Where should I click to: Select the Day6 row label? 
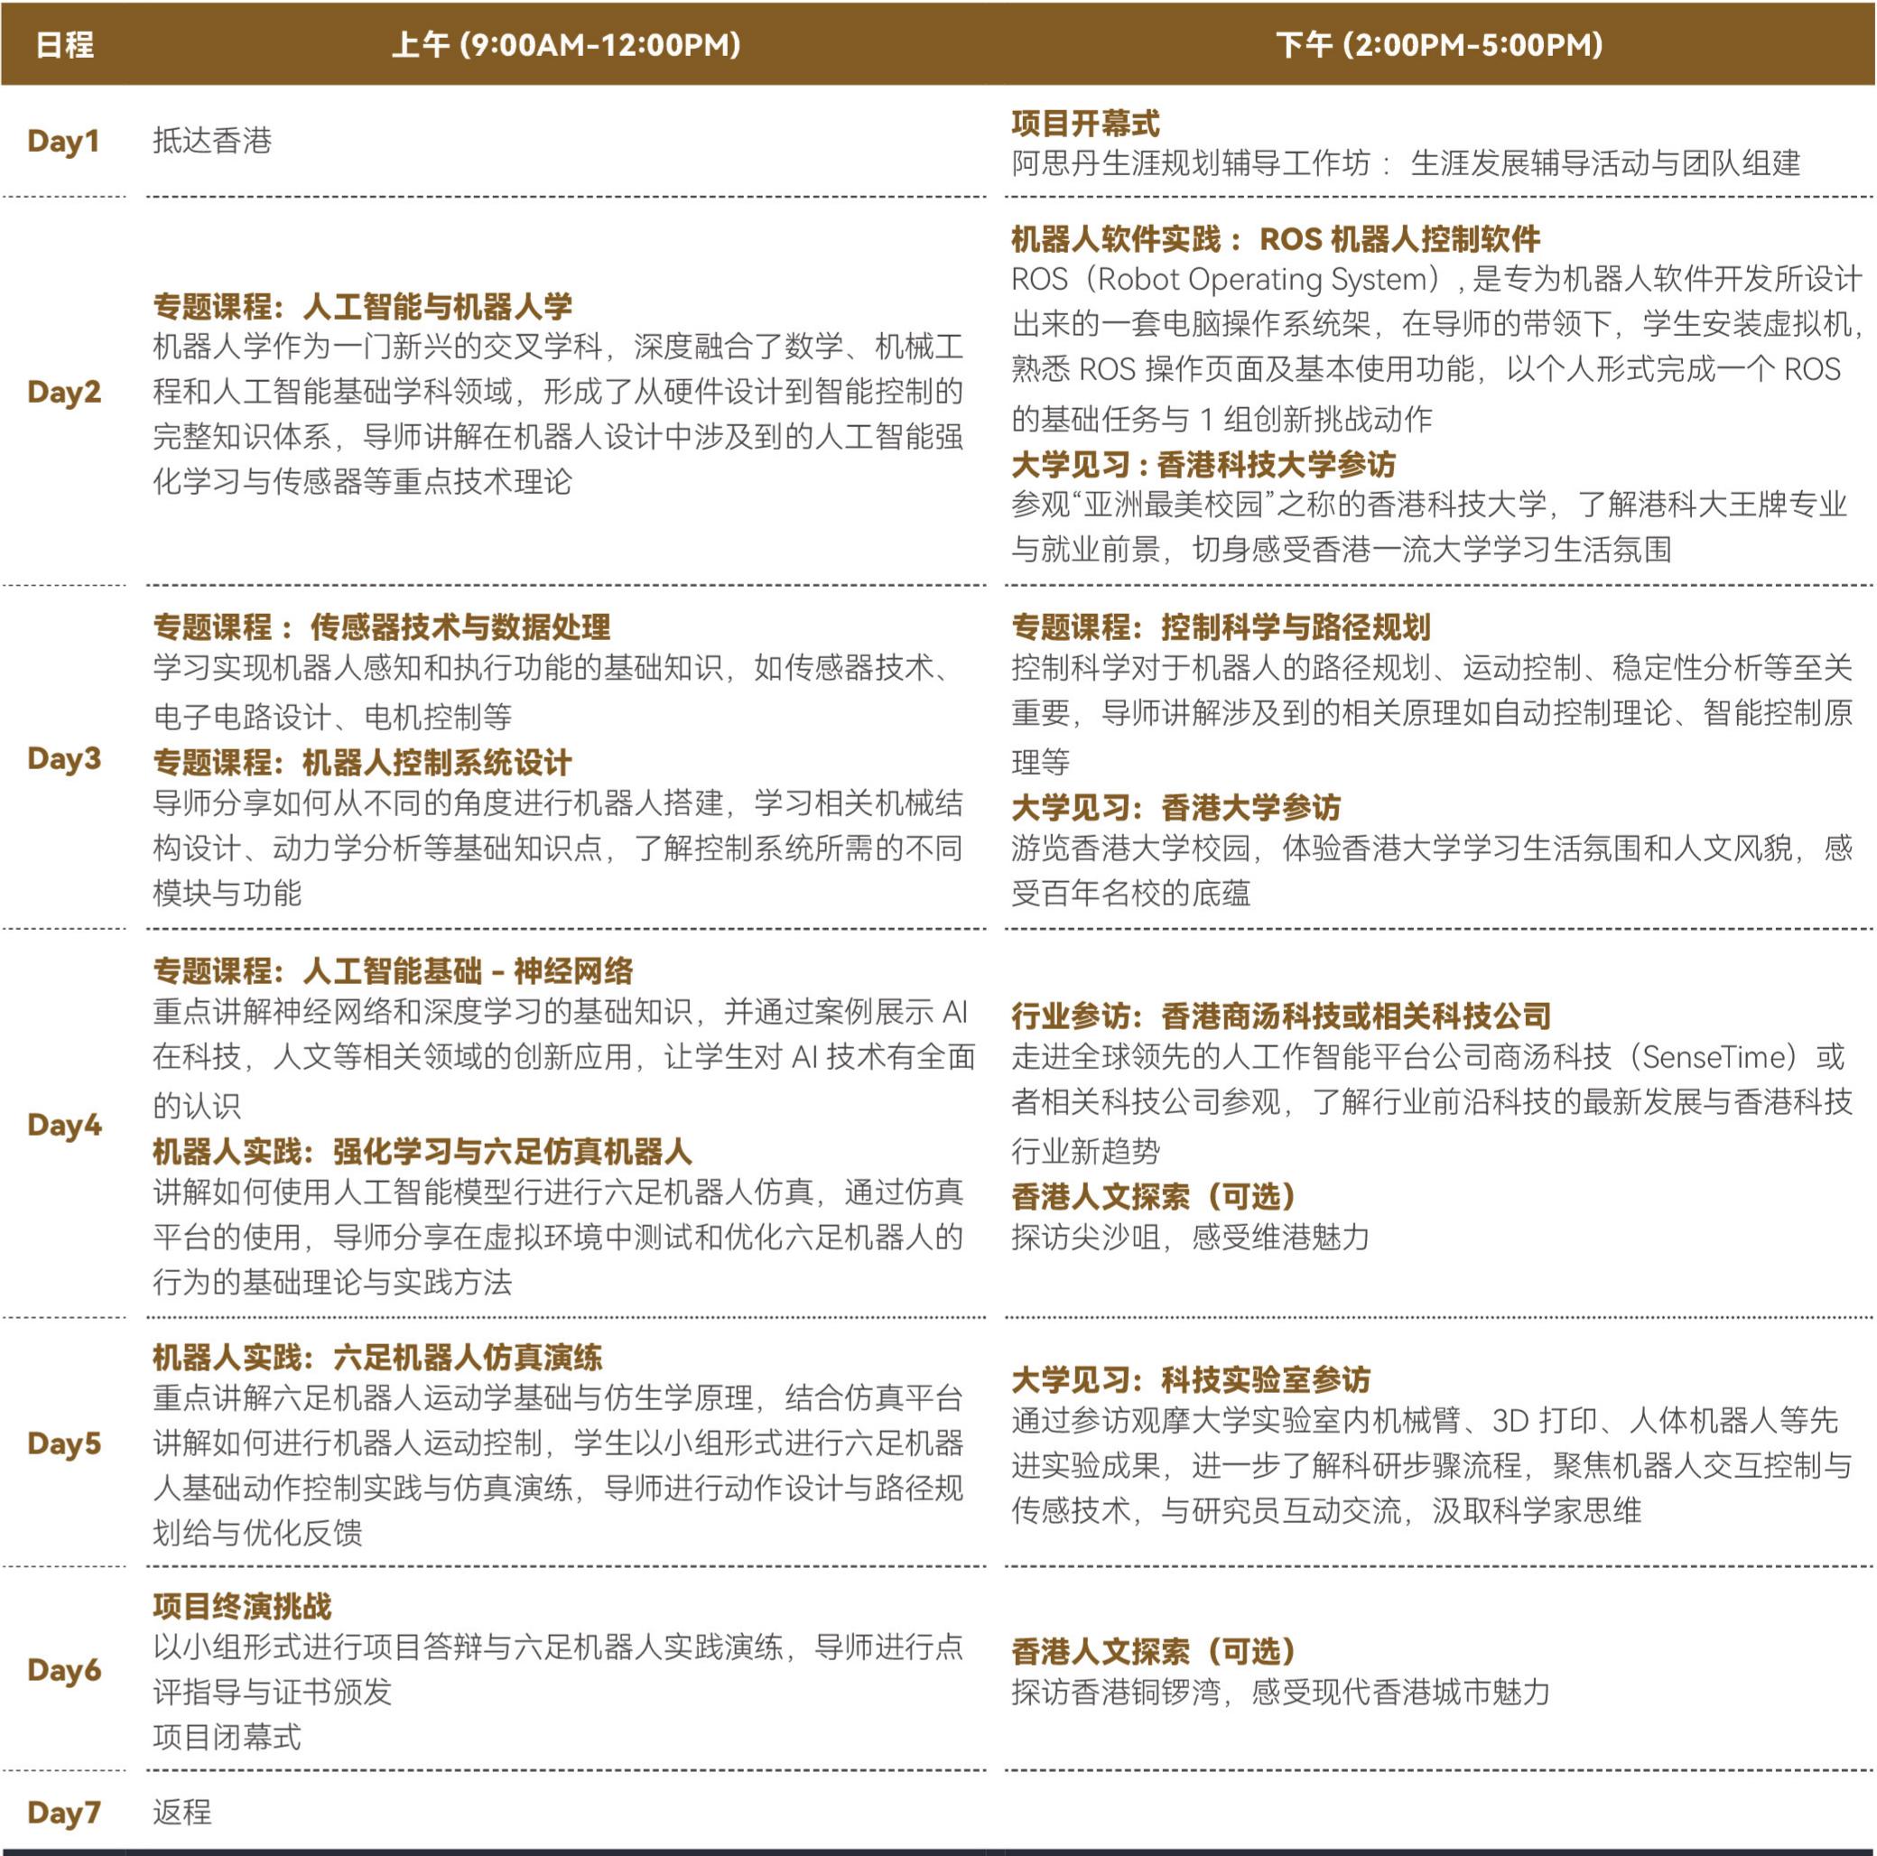(64, 1669)
